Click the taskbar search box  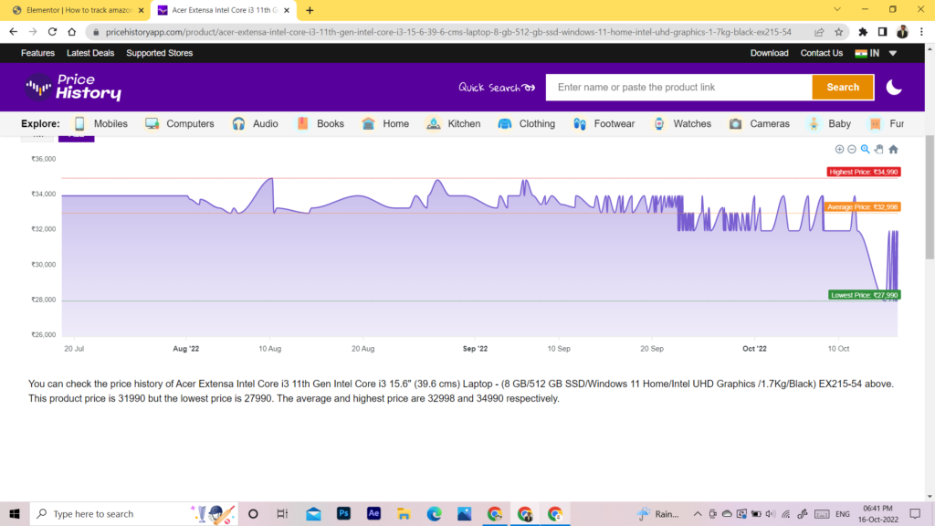[133, 513]
